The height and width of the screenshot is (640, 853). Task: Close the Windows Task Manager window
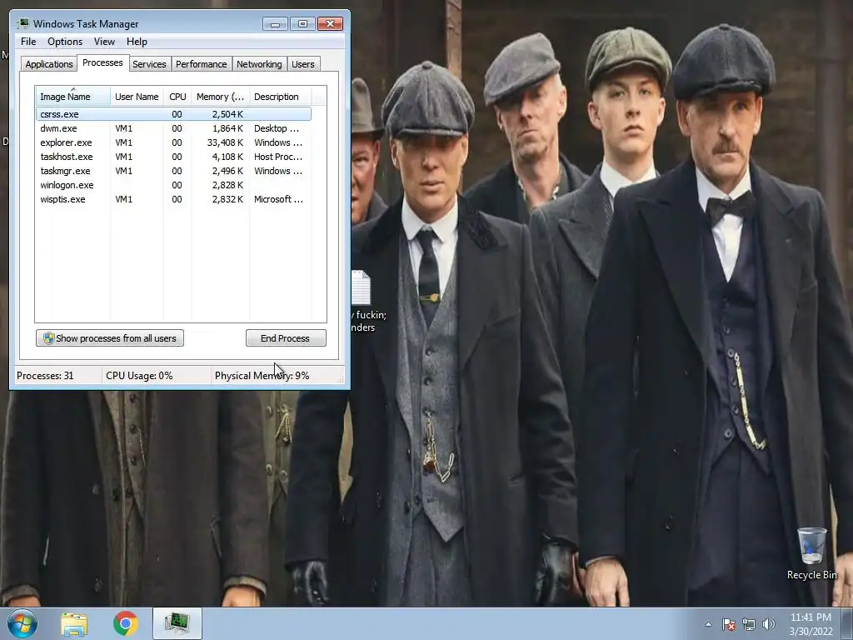(330, 24)
